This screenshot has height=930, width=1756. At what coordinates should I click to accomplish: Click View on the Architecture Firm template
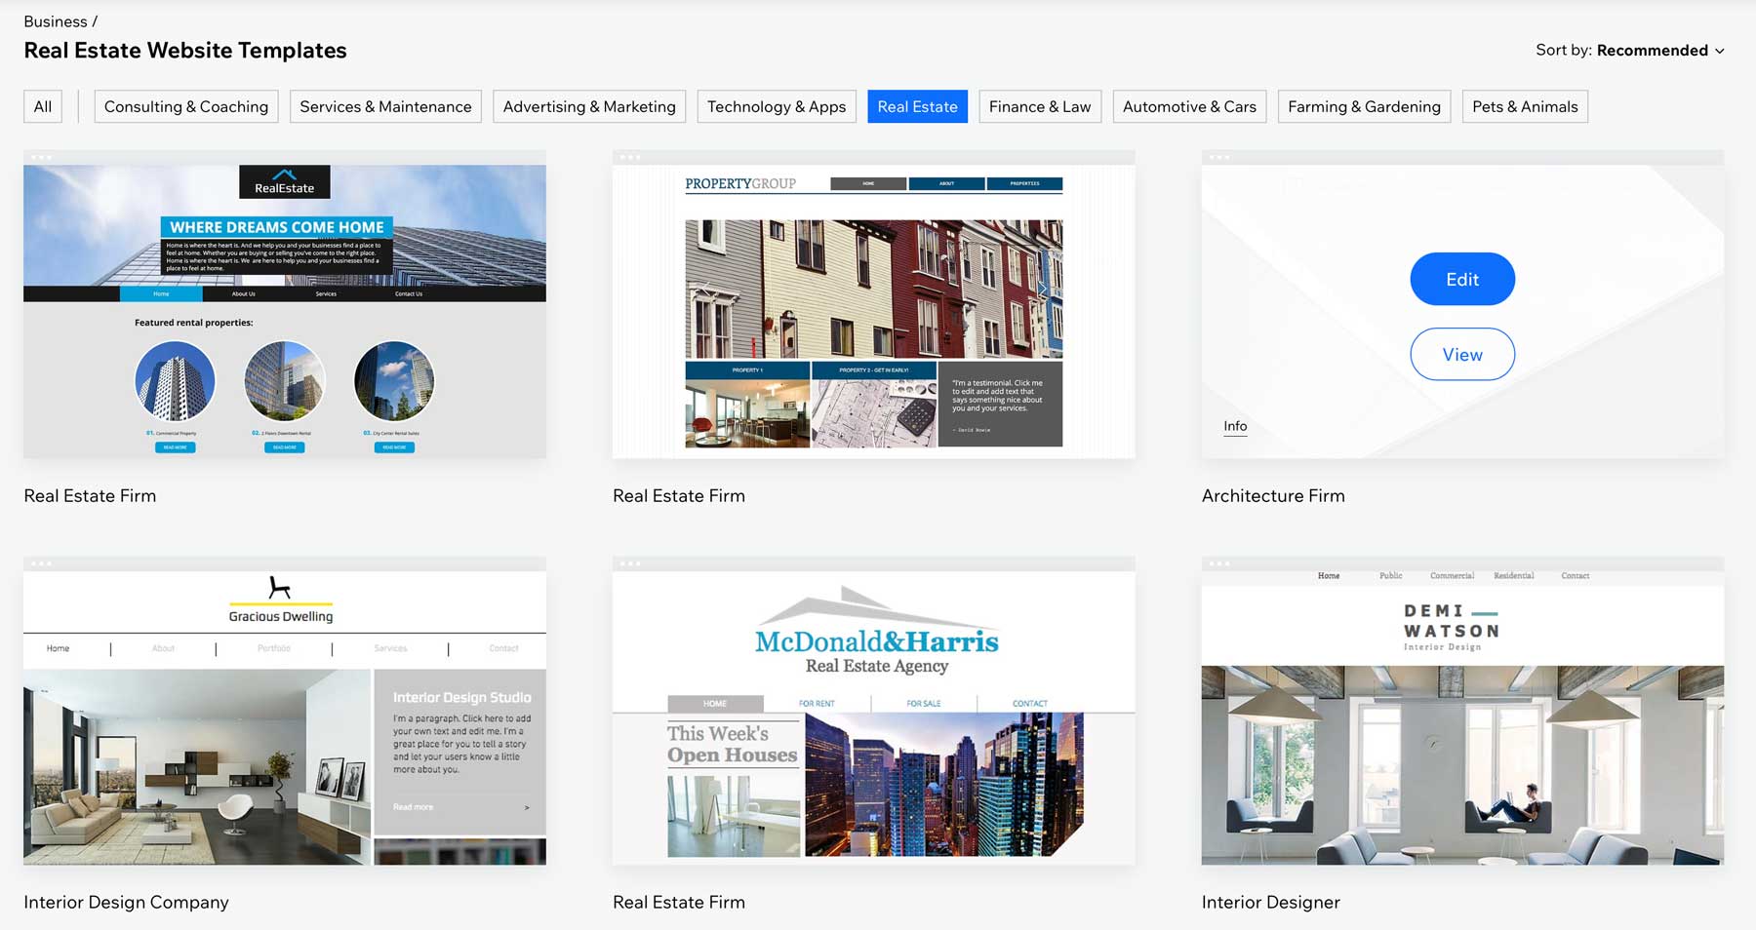tap(1461, 355)
